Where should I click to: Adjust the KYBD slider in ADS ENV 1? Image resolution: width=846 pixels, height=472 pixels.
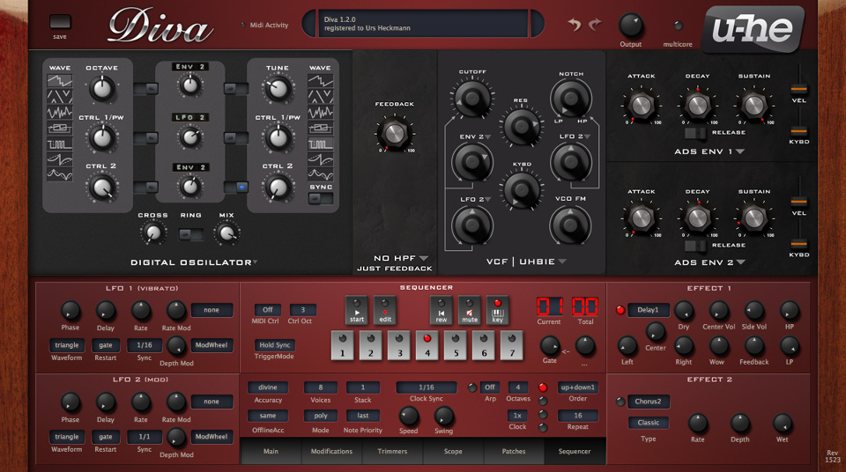[x=799, y=130]
